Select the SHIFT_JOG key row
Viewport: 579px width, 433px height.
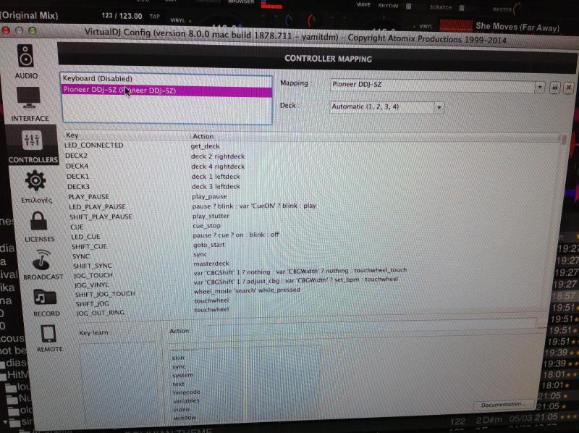pos(93,304)
